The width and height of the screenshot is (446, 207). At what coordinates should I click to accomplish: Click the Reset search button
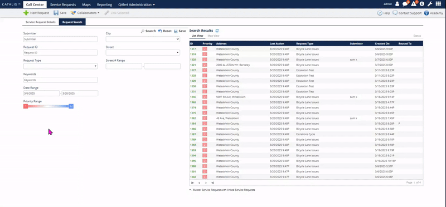tap(164, 31)
